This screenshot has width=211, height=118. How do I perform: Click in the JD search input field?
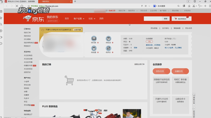[153, 19]
